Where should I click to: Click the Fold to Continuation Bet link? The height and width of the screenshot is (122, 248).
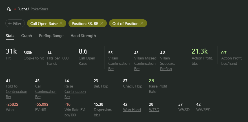click(16, 92)
